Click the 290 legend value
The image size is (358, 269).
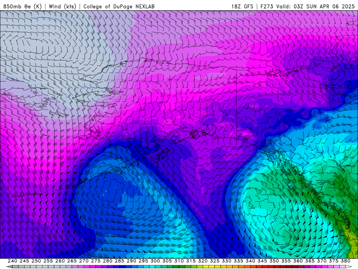131,261
